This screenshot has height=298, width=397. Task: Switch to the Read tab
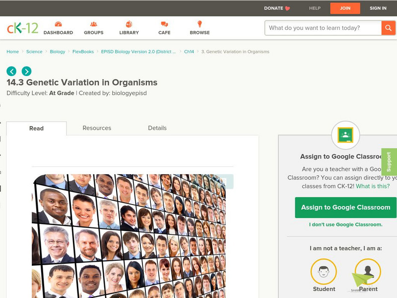coord(36,128)
